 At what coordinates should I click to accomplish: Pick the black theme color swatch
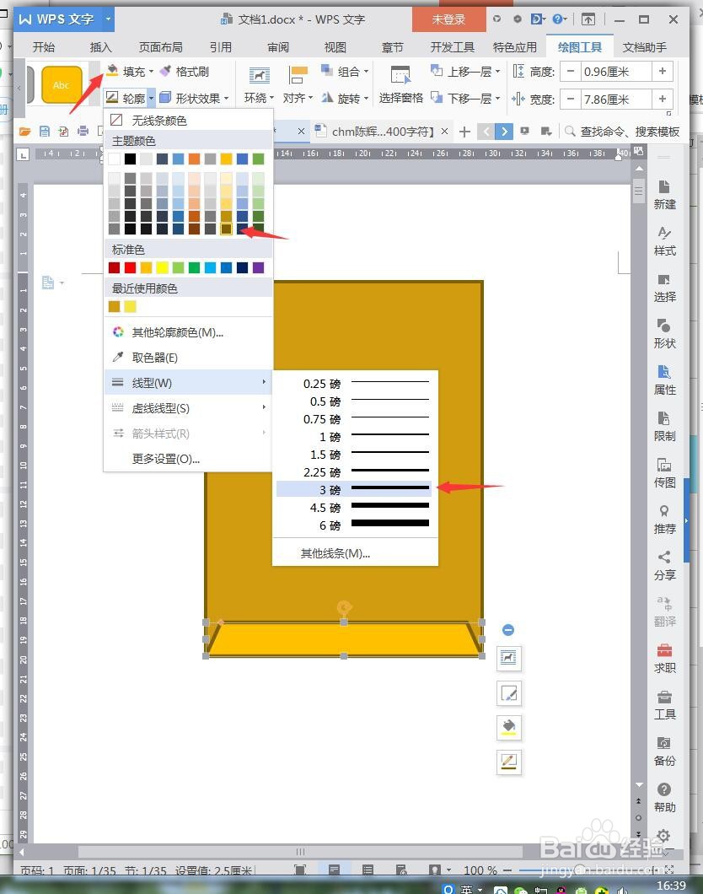click(x=131, y=159)
